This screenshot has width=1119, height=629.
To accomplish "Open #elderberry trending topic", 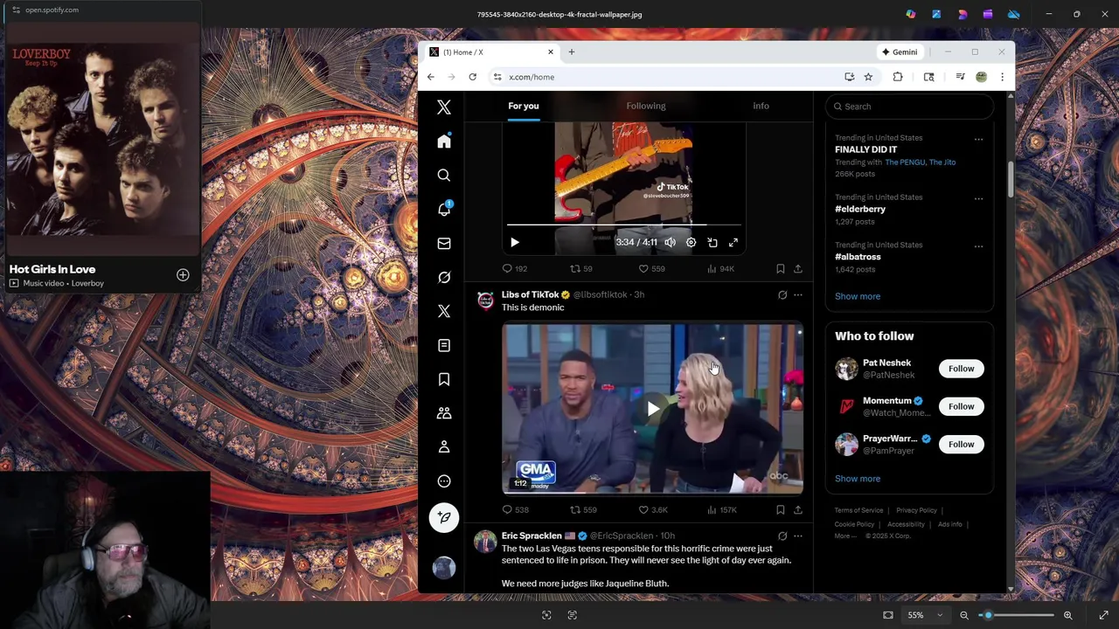I will 860,209.
